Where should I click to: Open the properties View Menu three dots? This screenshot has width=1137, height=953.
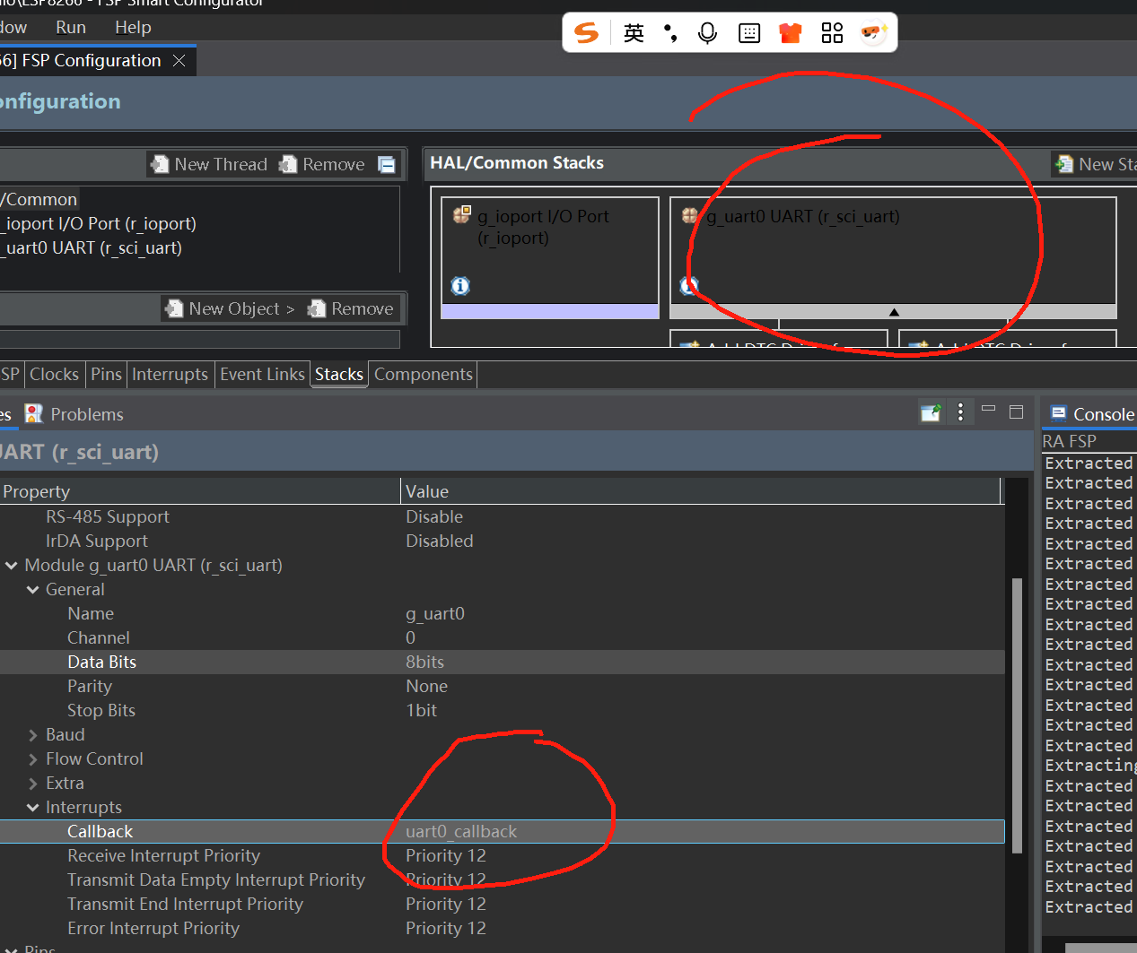[960, 412]
